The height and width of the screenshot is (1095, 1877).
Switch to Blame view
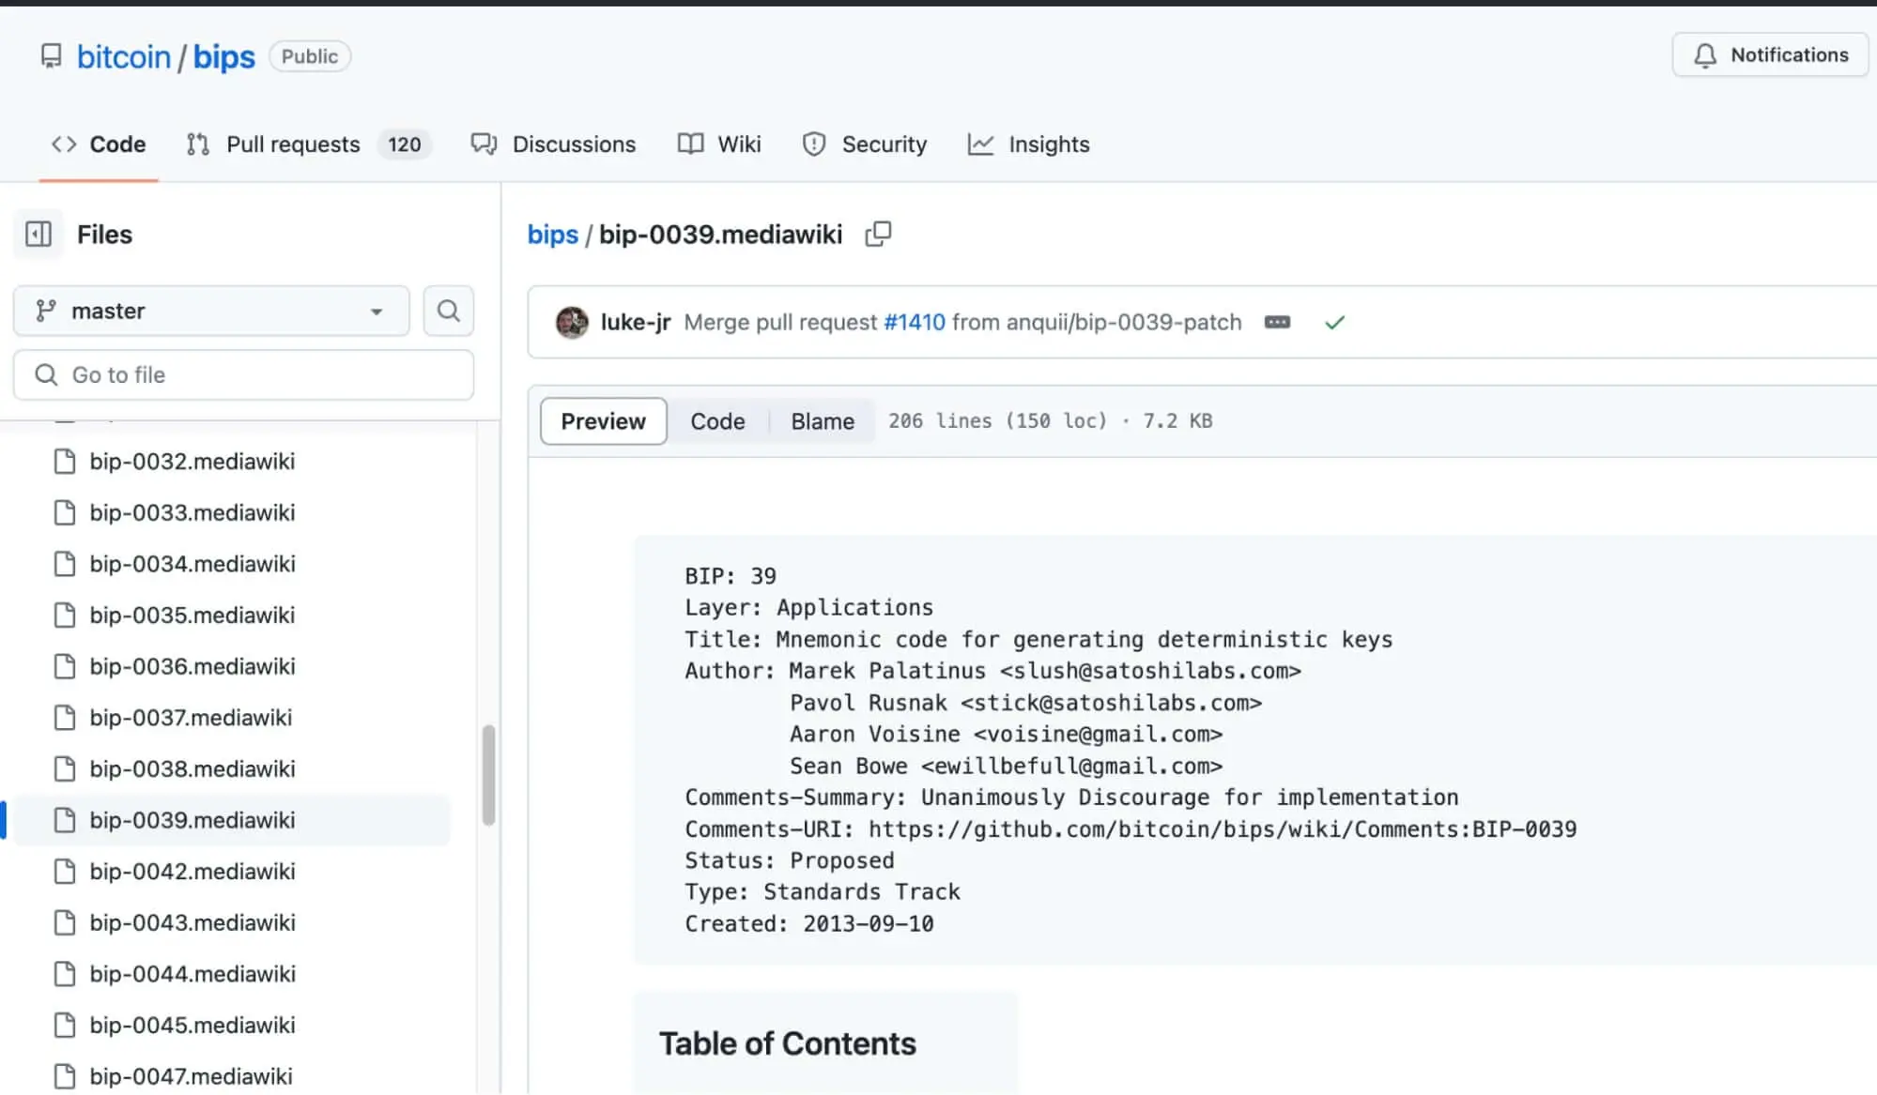823,421
